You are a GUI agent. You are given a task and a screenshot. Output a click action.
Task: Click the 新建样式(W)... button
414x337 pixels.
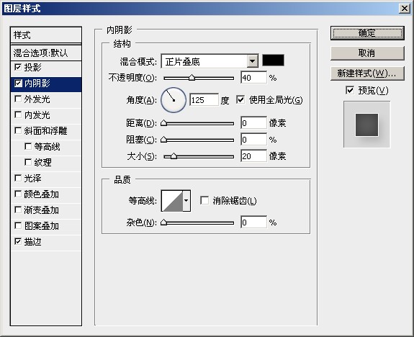click(x=367, y=73)
